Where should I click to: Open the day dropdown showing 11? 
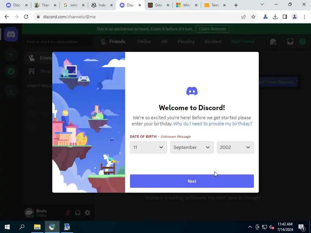(148, 147)
